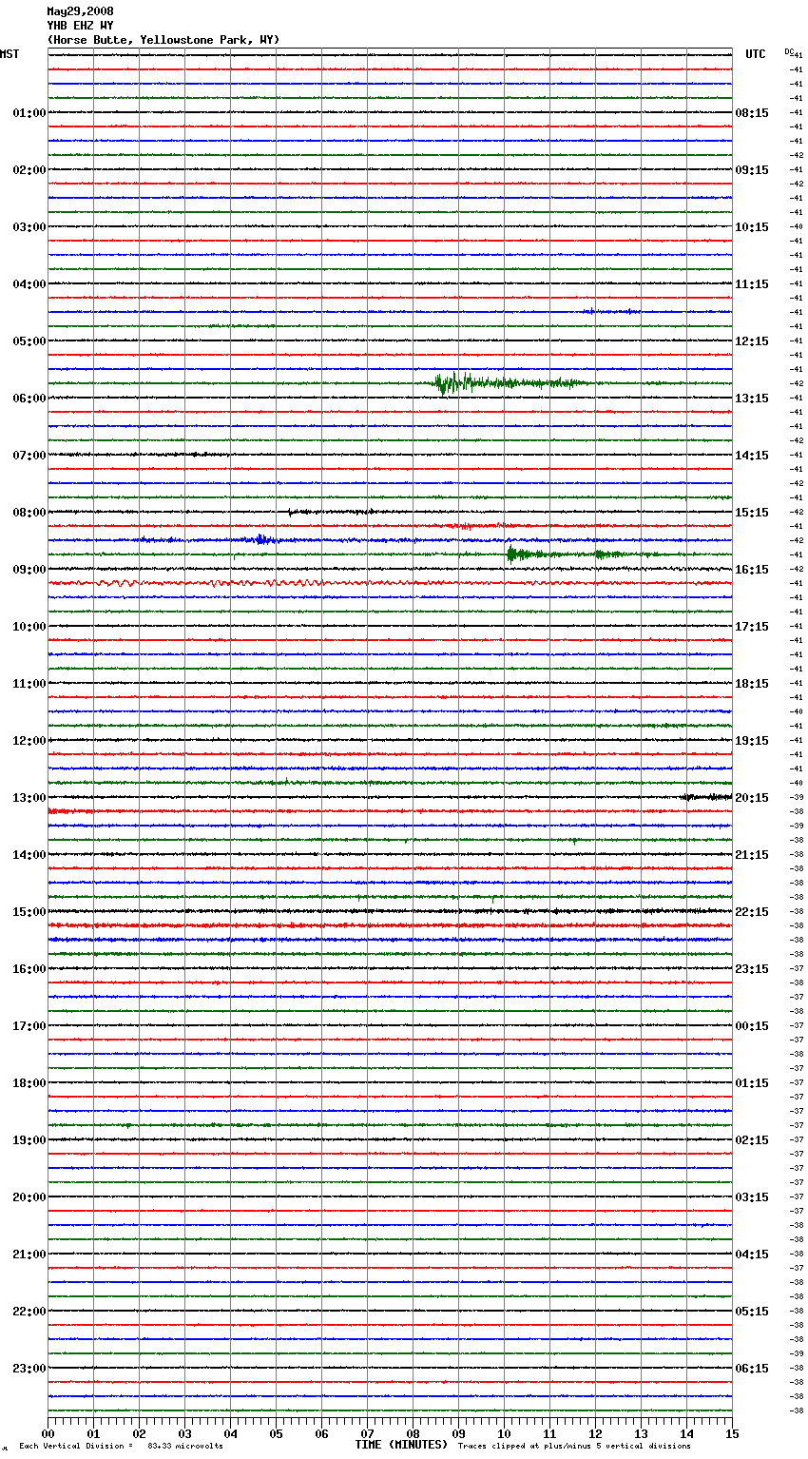Select the 12:00 MST row label

coord(29,741)
